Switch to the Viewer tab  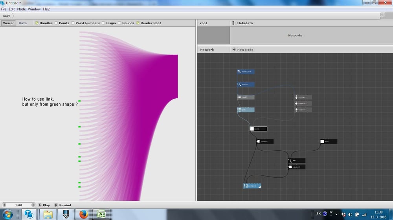(x=9, y=23)
